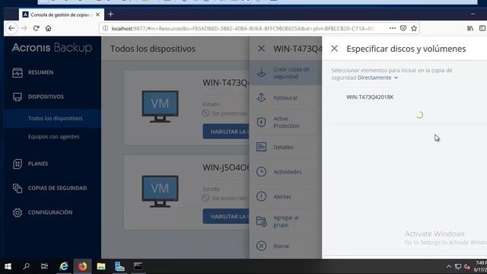Viewport: 487px width, 274px height.
Task: Open the Planes icon in sidebar
Action: tap(18, 164)
